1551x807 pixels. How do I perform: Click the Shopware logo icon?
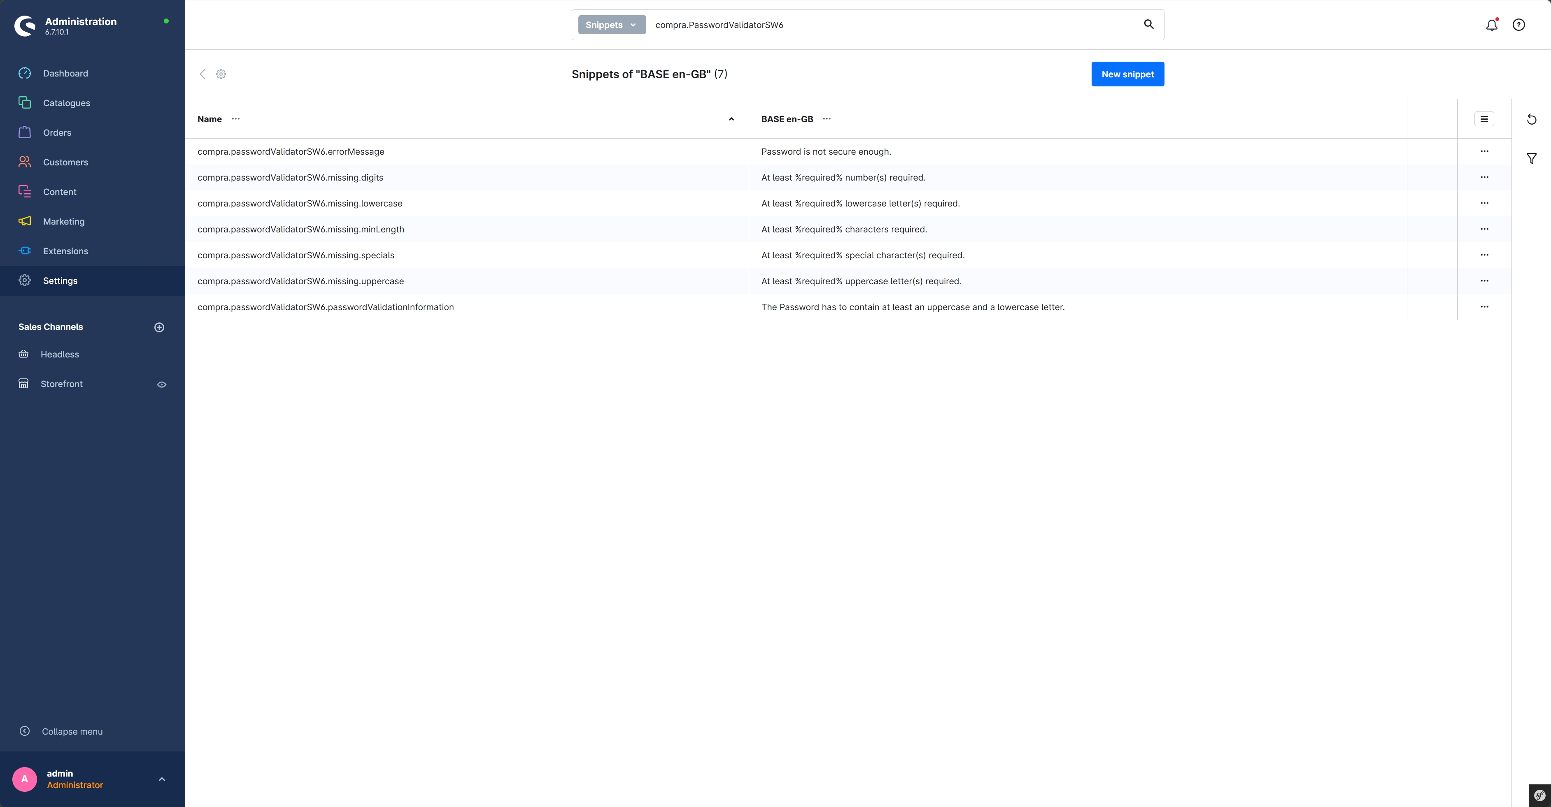coord(25,26)
